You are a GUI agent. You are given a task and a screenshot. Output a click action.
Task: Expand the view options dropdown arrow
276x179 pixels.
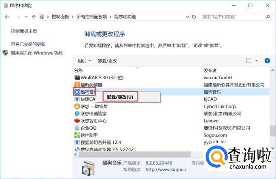pos(257,61)
